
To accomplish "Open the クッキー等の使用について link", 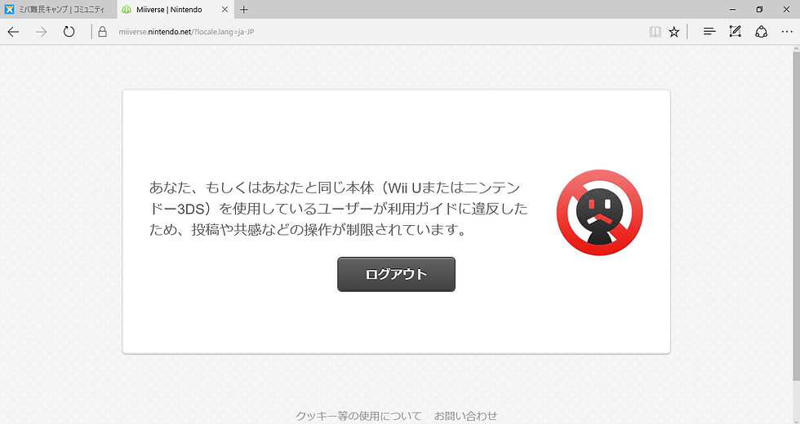I will (x=358, y=416).
